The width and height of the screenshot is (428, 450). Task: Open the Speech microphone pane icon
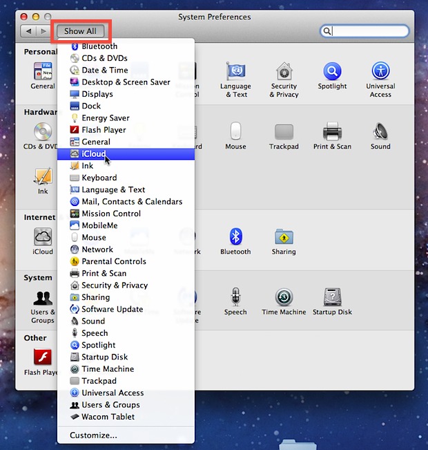pyautogui.click(x=235, y=297)
